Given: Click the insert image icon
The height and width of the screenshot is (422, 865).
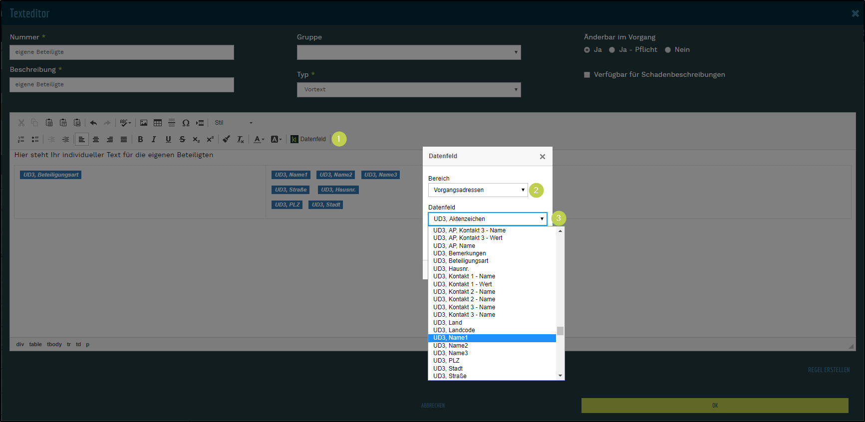Looking at the screenshot, I should pos(144,123).
